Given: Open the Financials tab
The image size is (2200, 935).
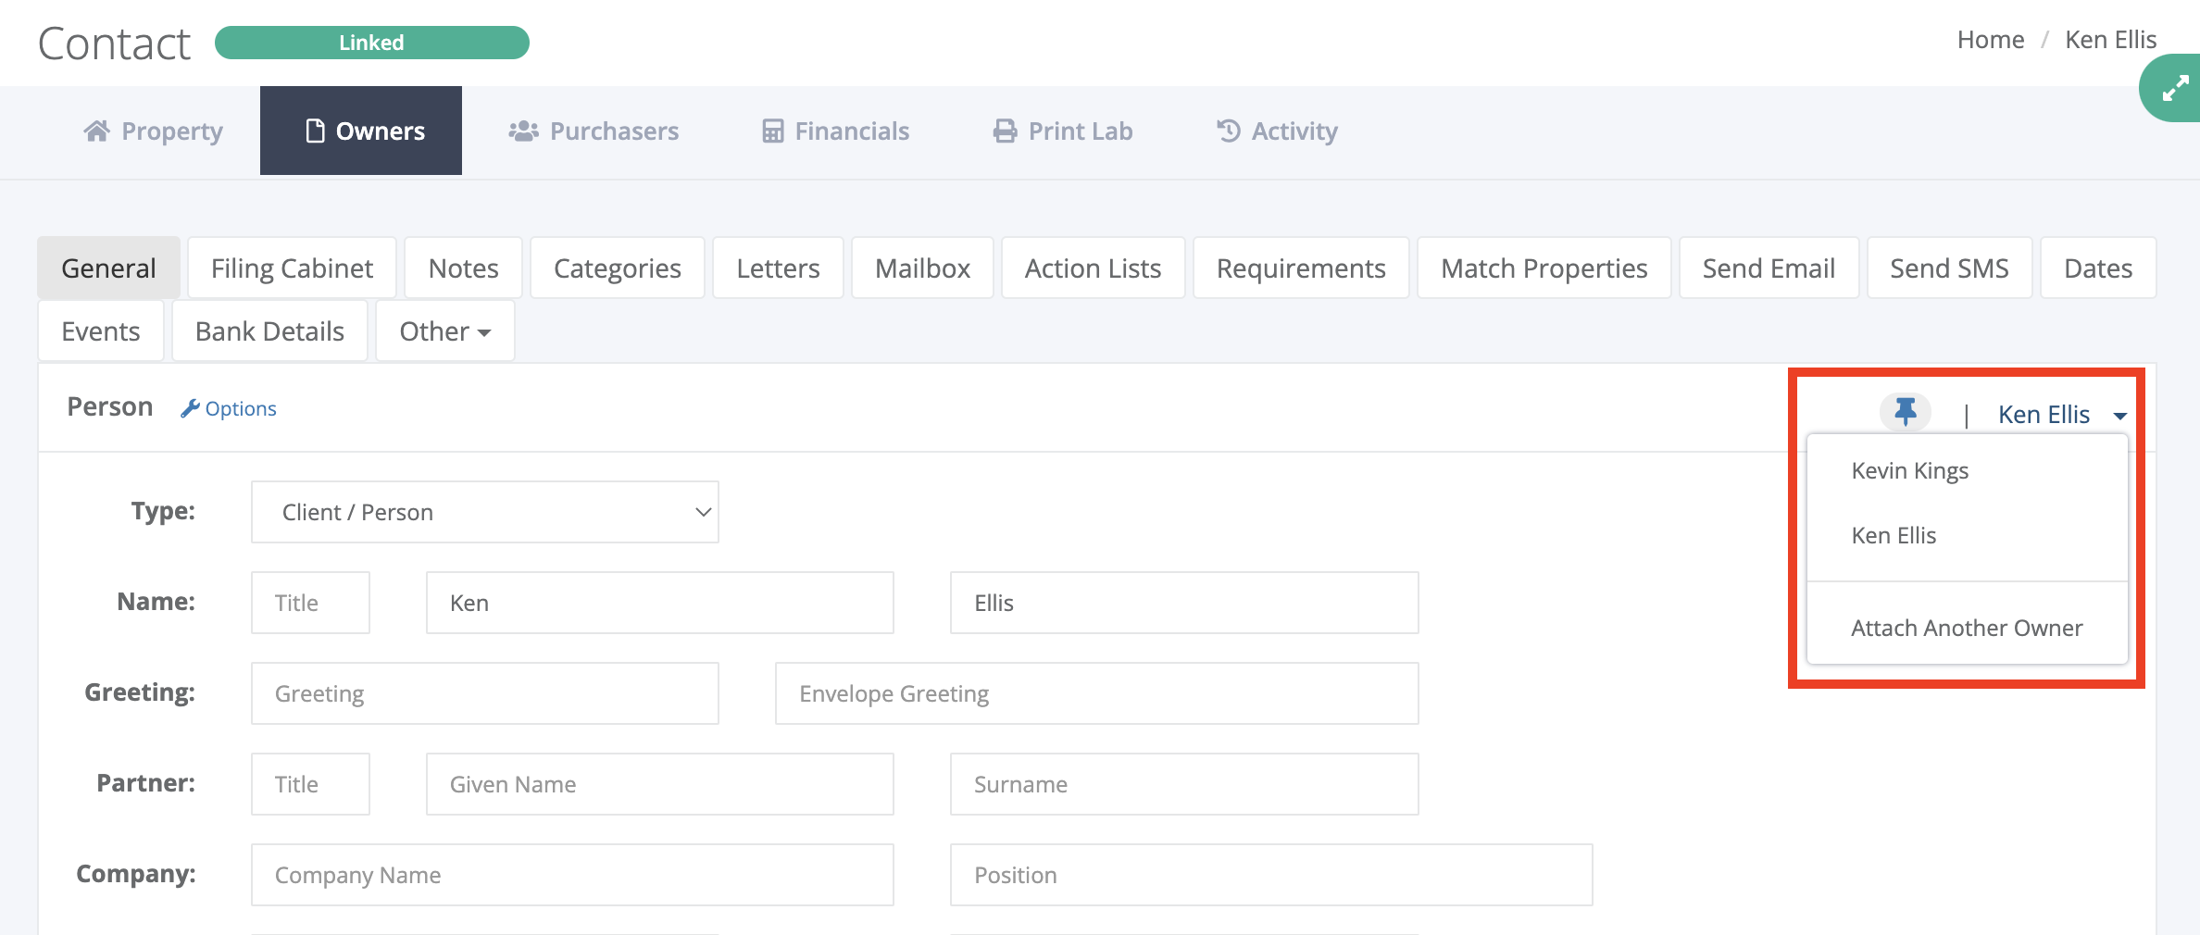Looking at the screenshot, I should tap(836, 131).
